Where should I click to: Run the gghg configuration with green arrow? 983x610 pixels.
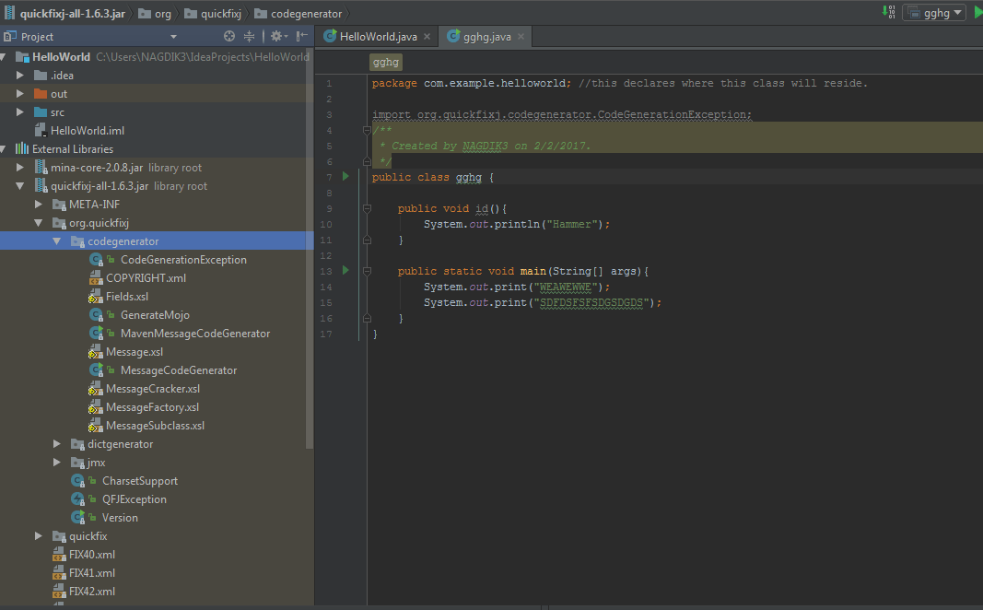pyautogui.click(x=978, y=13)
